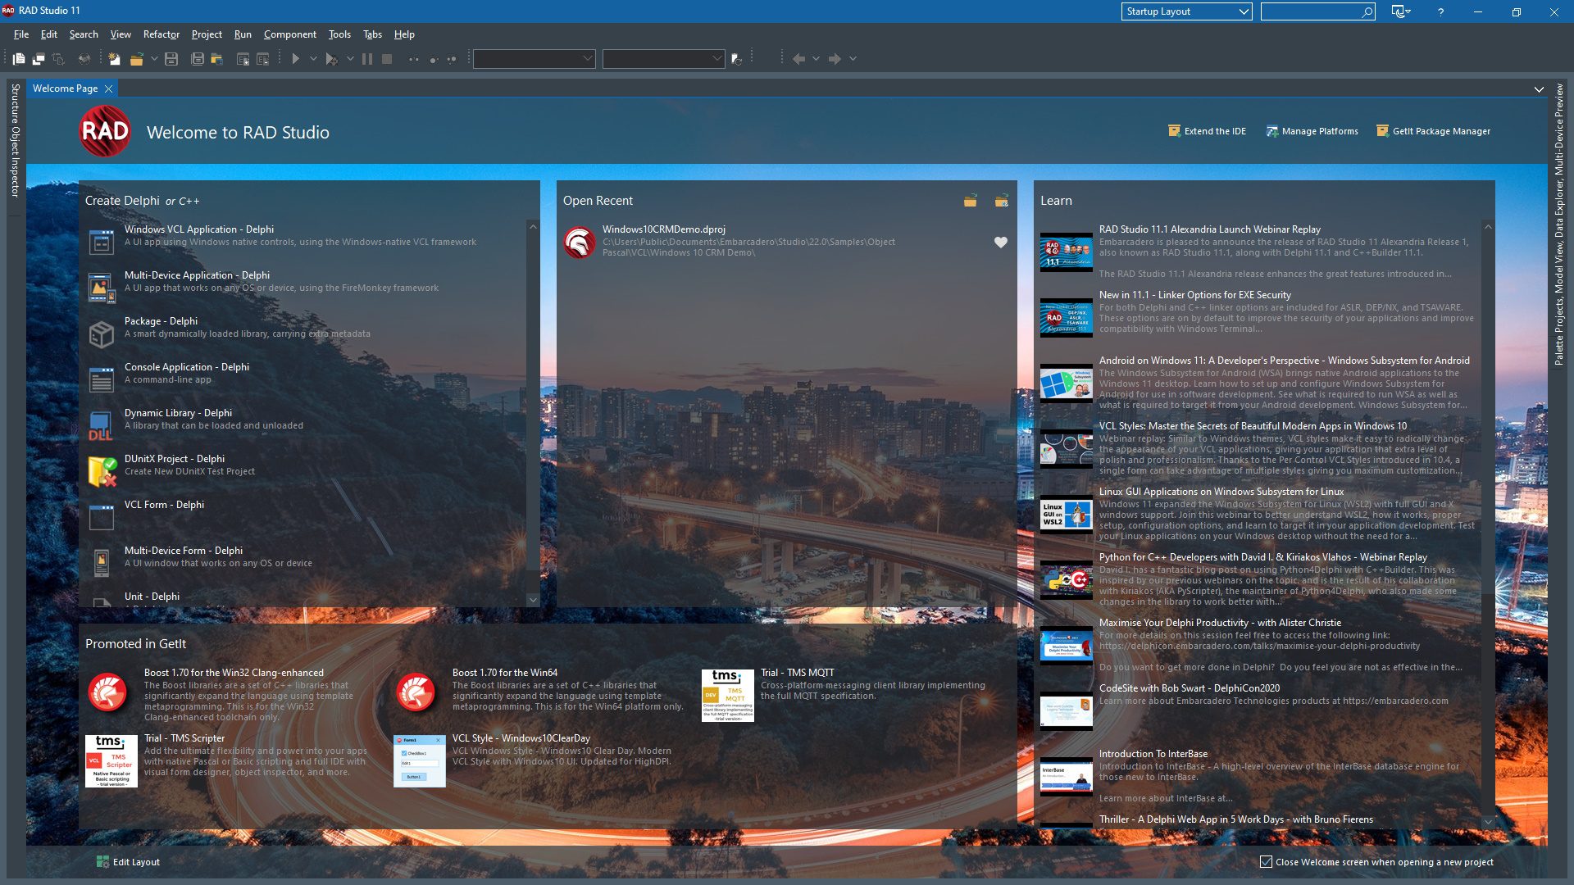Viewport: 1574px width, 885px height.
Task: Click the help question mark in title bar
Action: tap(1440, 11)
